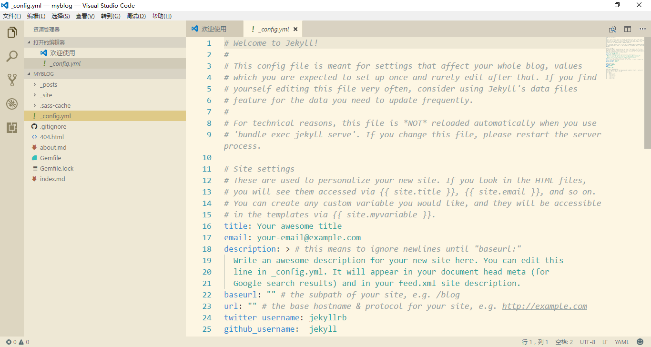Viewport: 651px width, 347px height.
Task: Open Gemfile.lock in the explorer
Action: [x=105, y=168]
